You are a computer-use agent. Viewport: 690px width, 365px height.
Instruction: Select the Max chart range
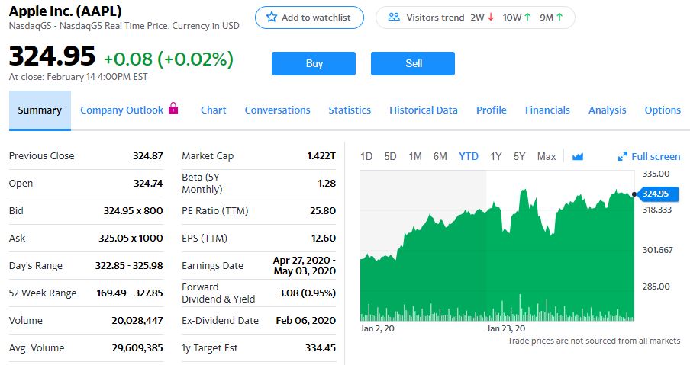[547, 156]
